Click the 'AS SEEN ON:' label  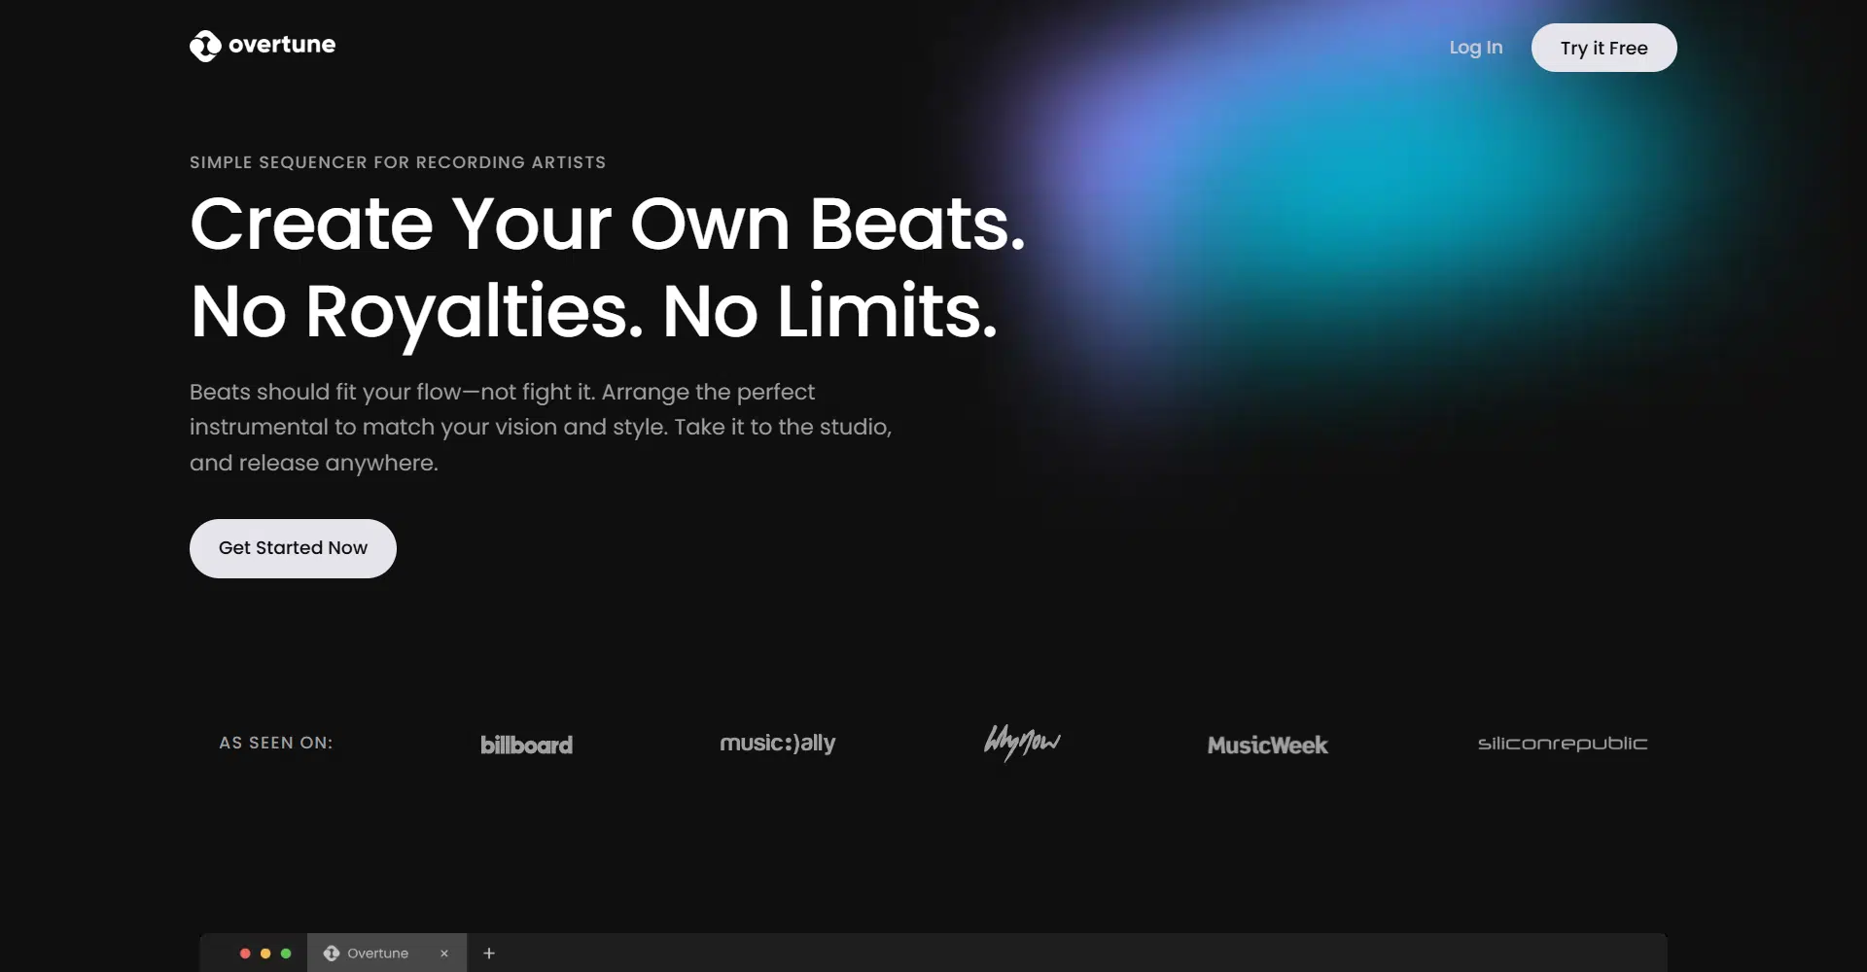click(x=275, y=743)
